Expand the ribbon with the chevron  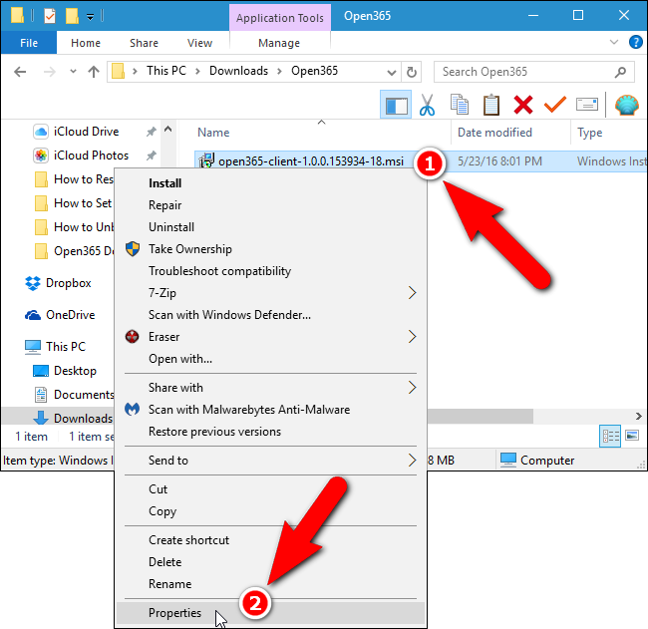(x=614, y=42)
